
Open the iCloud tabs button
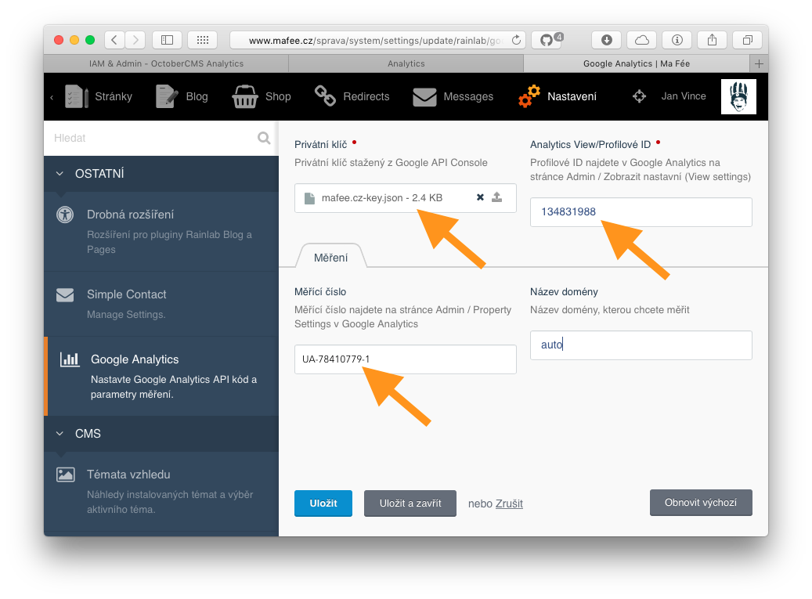641,40
